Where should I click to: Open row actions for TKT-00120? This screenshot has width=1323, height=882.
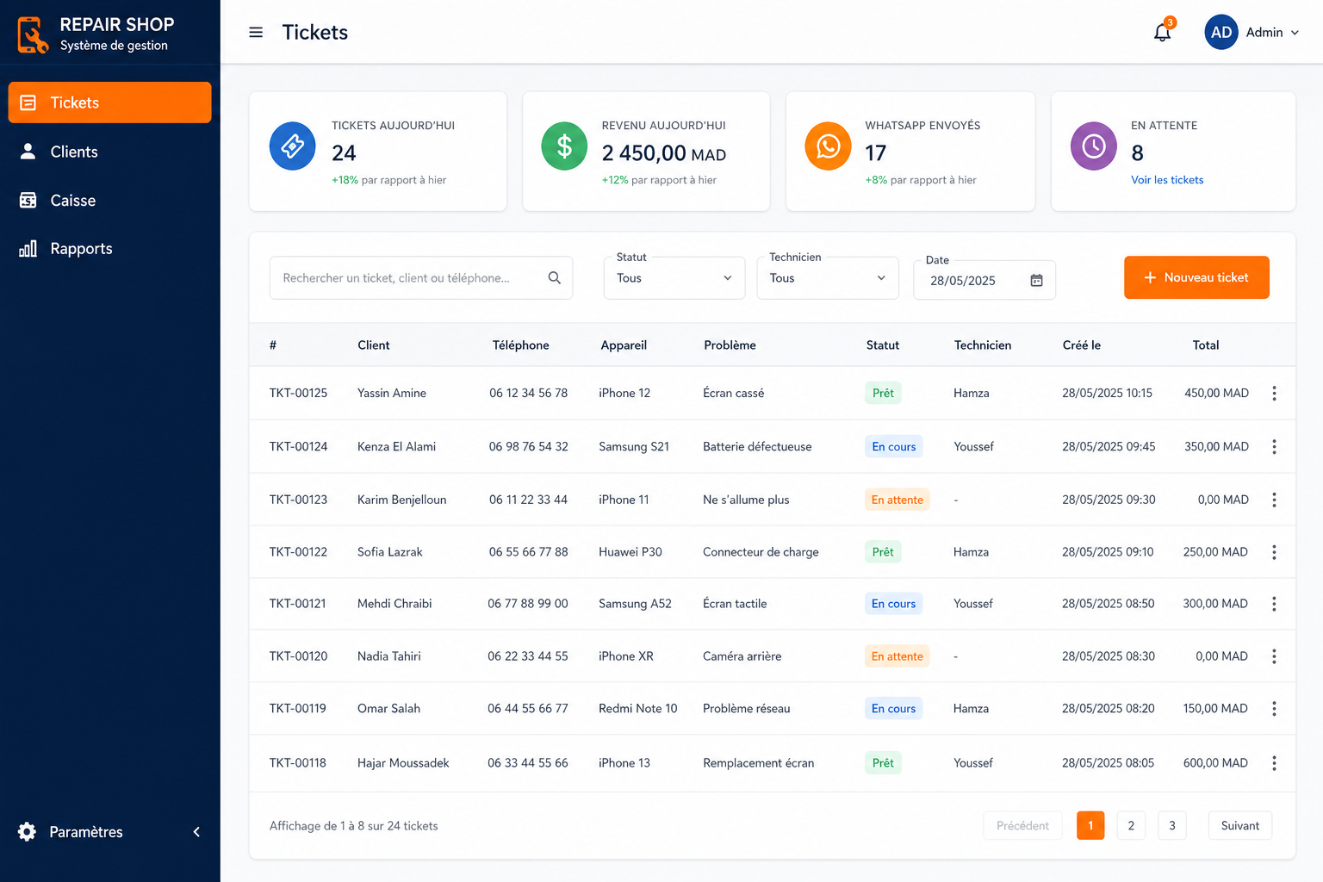click(1274, 656)
